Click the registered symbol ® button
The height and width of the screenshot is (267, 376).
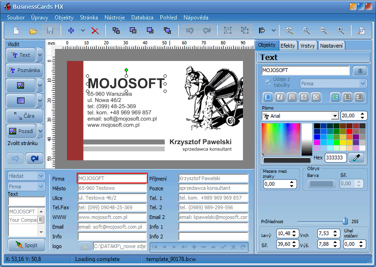[x=359, y=71]
